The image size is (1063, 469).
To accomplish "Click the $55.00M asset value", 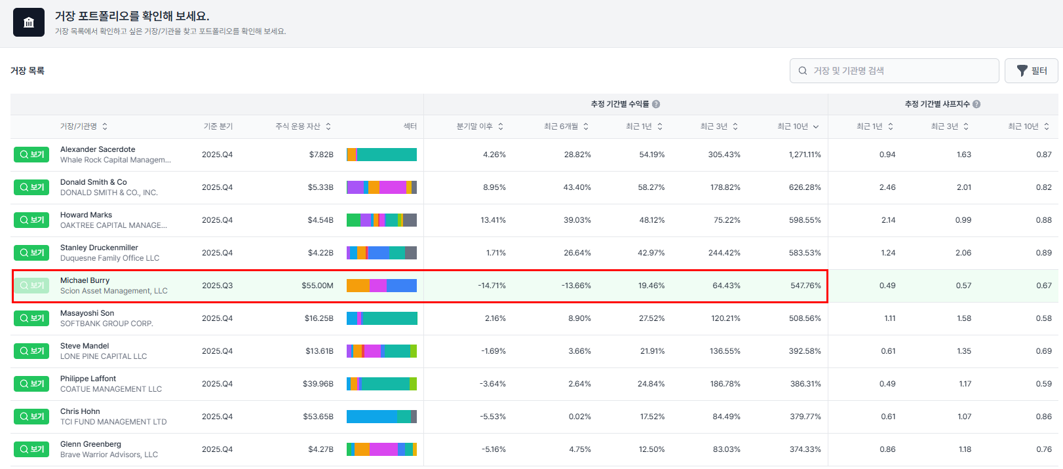I will 317,286.
